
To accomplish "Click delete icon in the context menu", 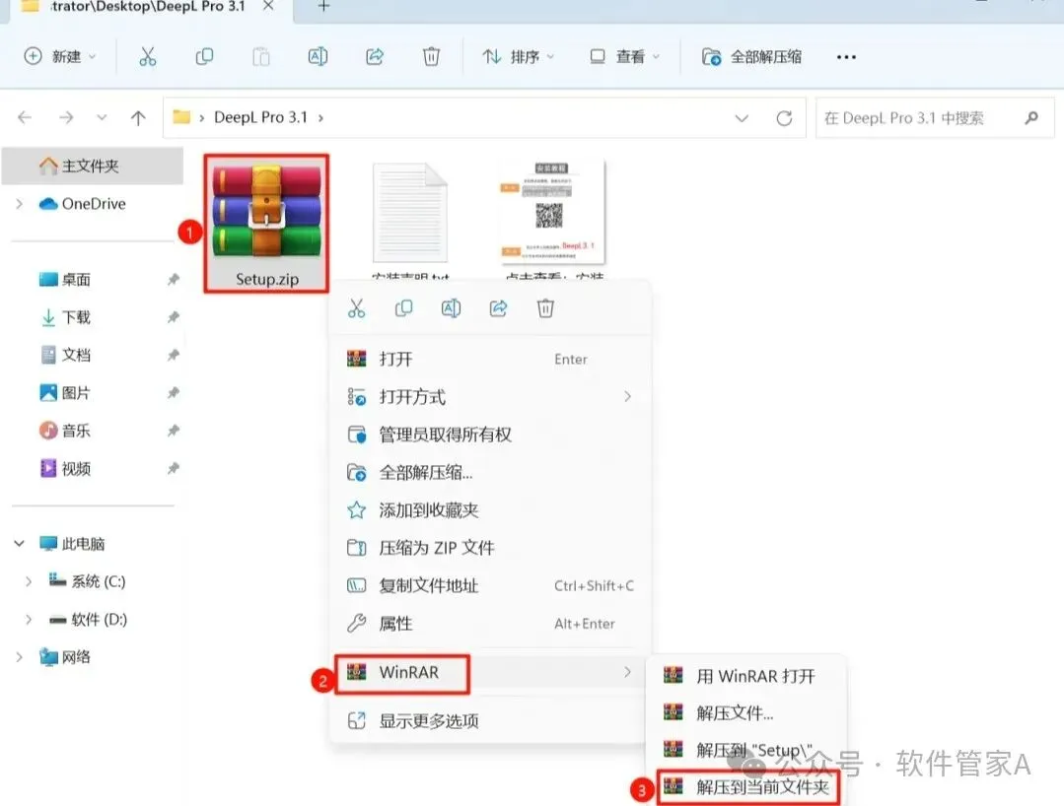I will point(545,309).
